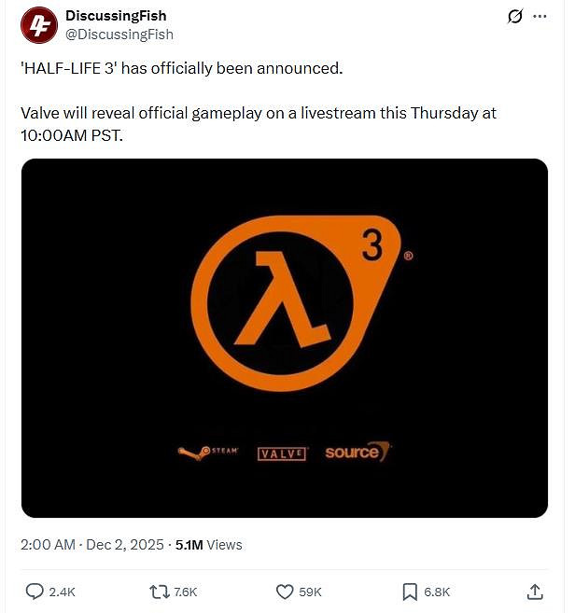Like the post with the heart icon

point(285,592)
